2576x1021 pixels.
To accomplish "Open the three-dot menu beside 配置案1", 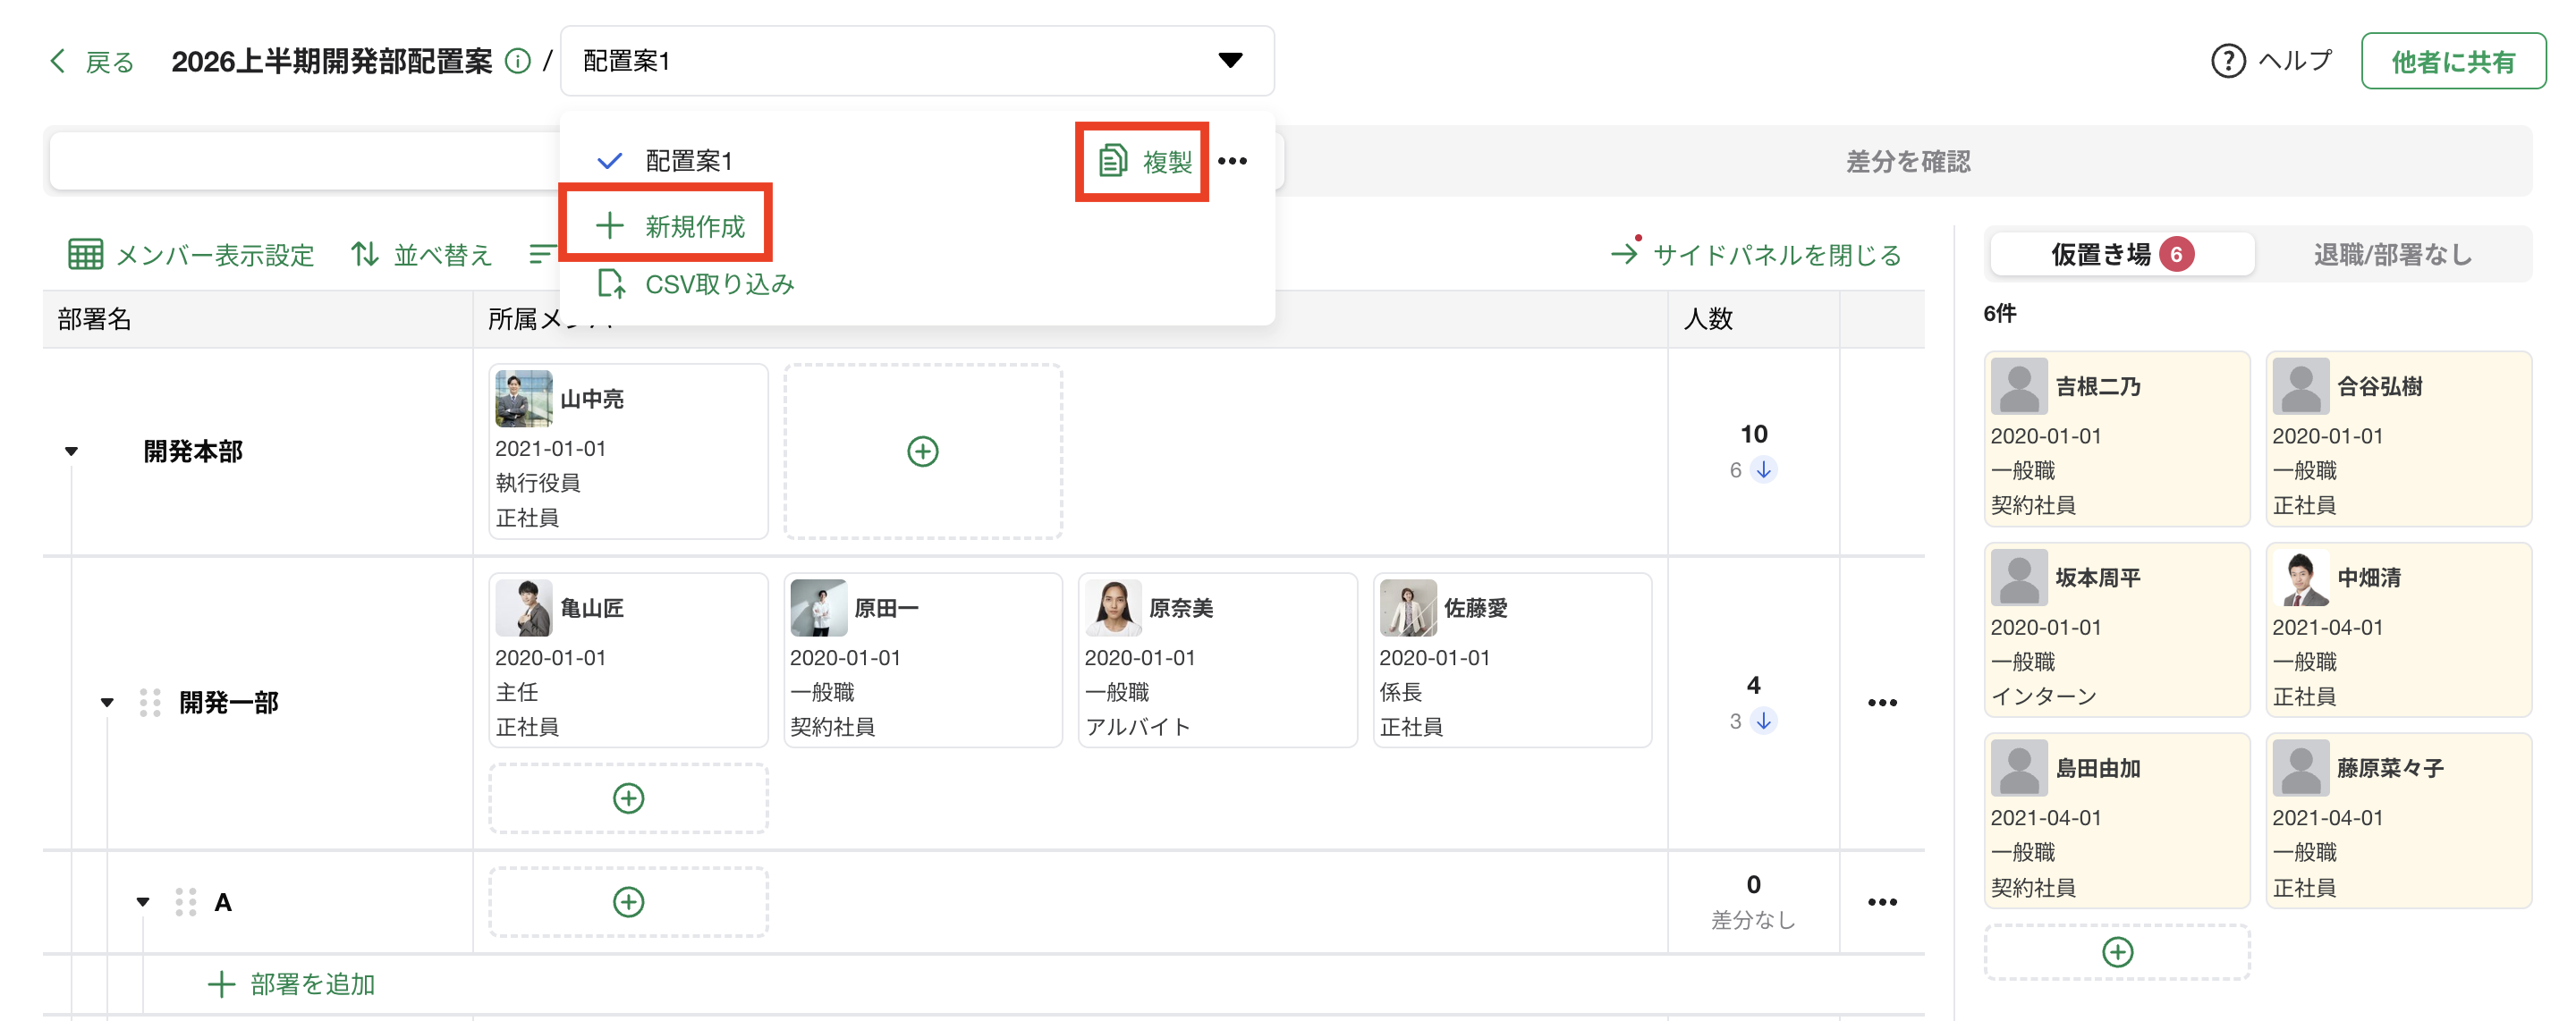I will [1232, 161].
